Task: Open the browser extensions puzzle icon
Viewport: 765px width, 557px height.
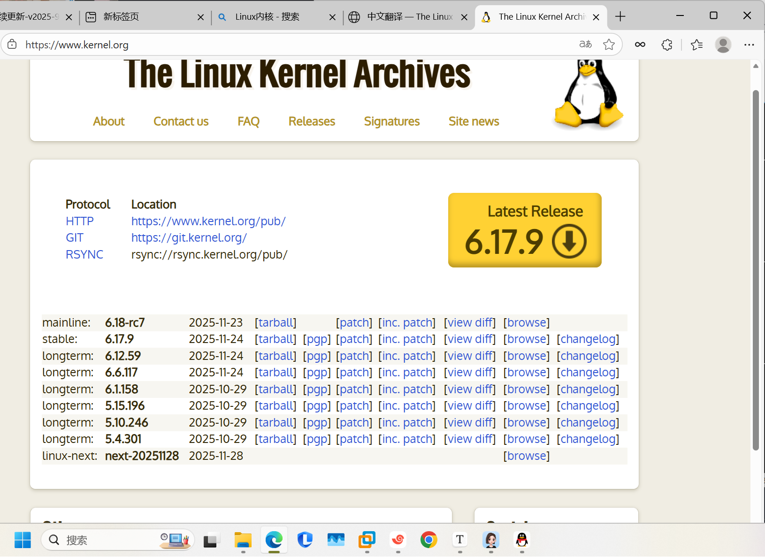Action: [666, 45]
